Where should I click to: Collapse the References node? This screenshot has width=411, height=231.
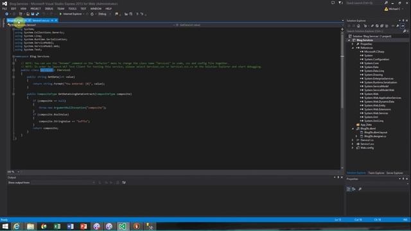[x=353, y=48]
